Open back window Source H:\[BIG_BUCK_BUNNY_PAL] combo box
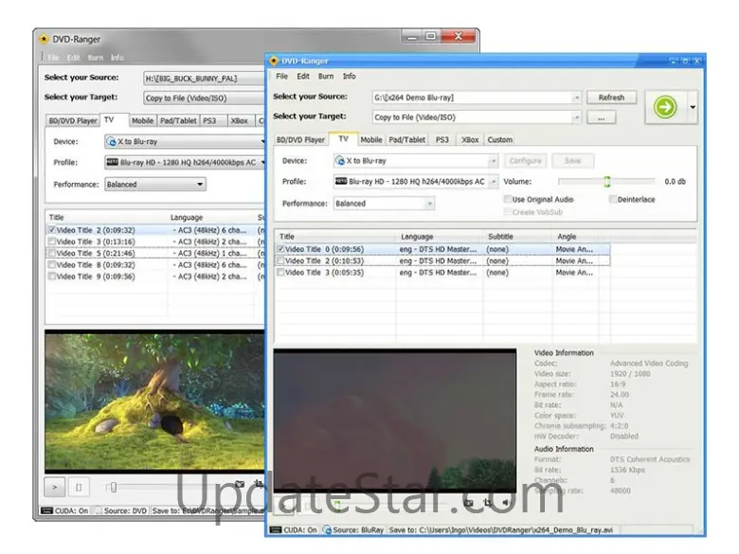Image resolution: width=739 pixels, height=554 pixels. (x=204, y=79)
